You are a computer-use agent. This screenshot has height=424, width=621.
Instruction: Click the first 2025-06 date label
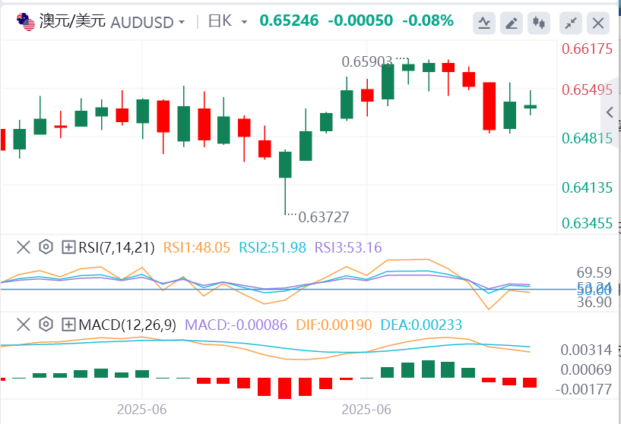click(142, 410)
